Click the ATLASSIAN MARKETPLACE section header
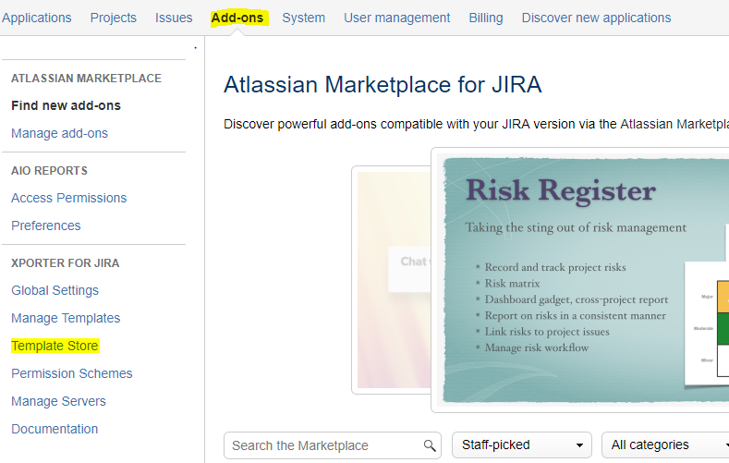The image size is (729, 463). pyautogui.click(x=87, y=79)
